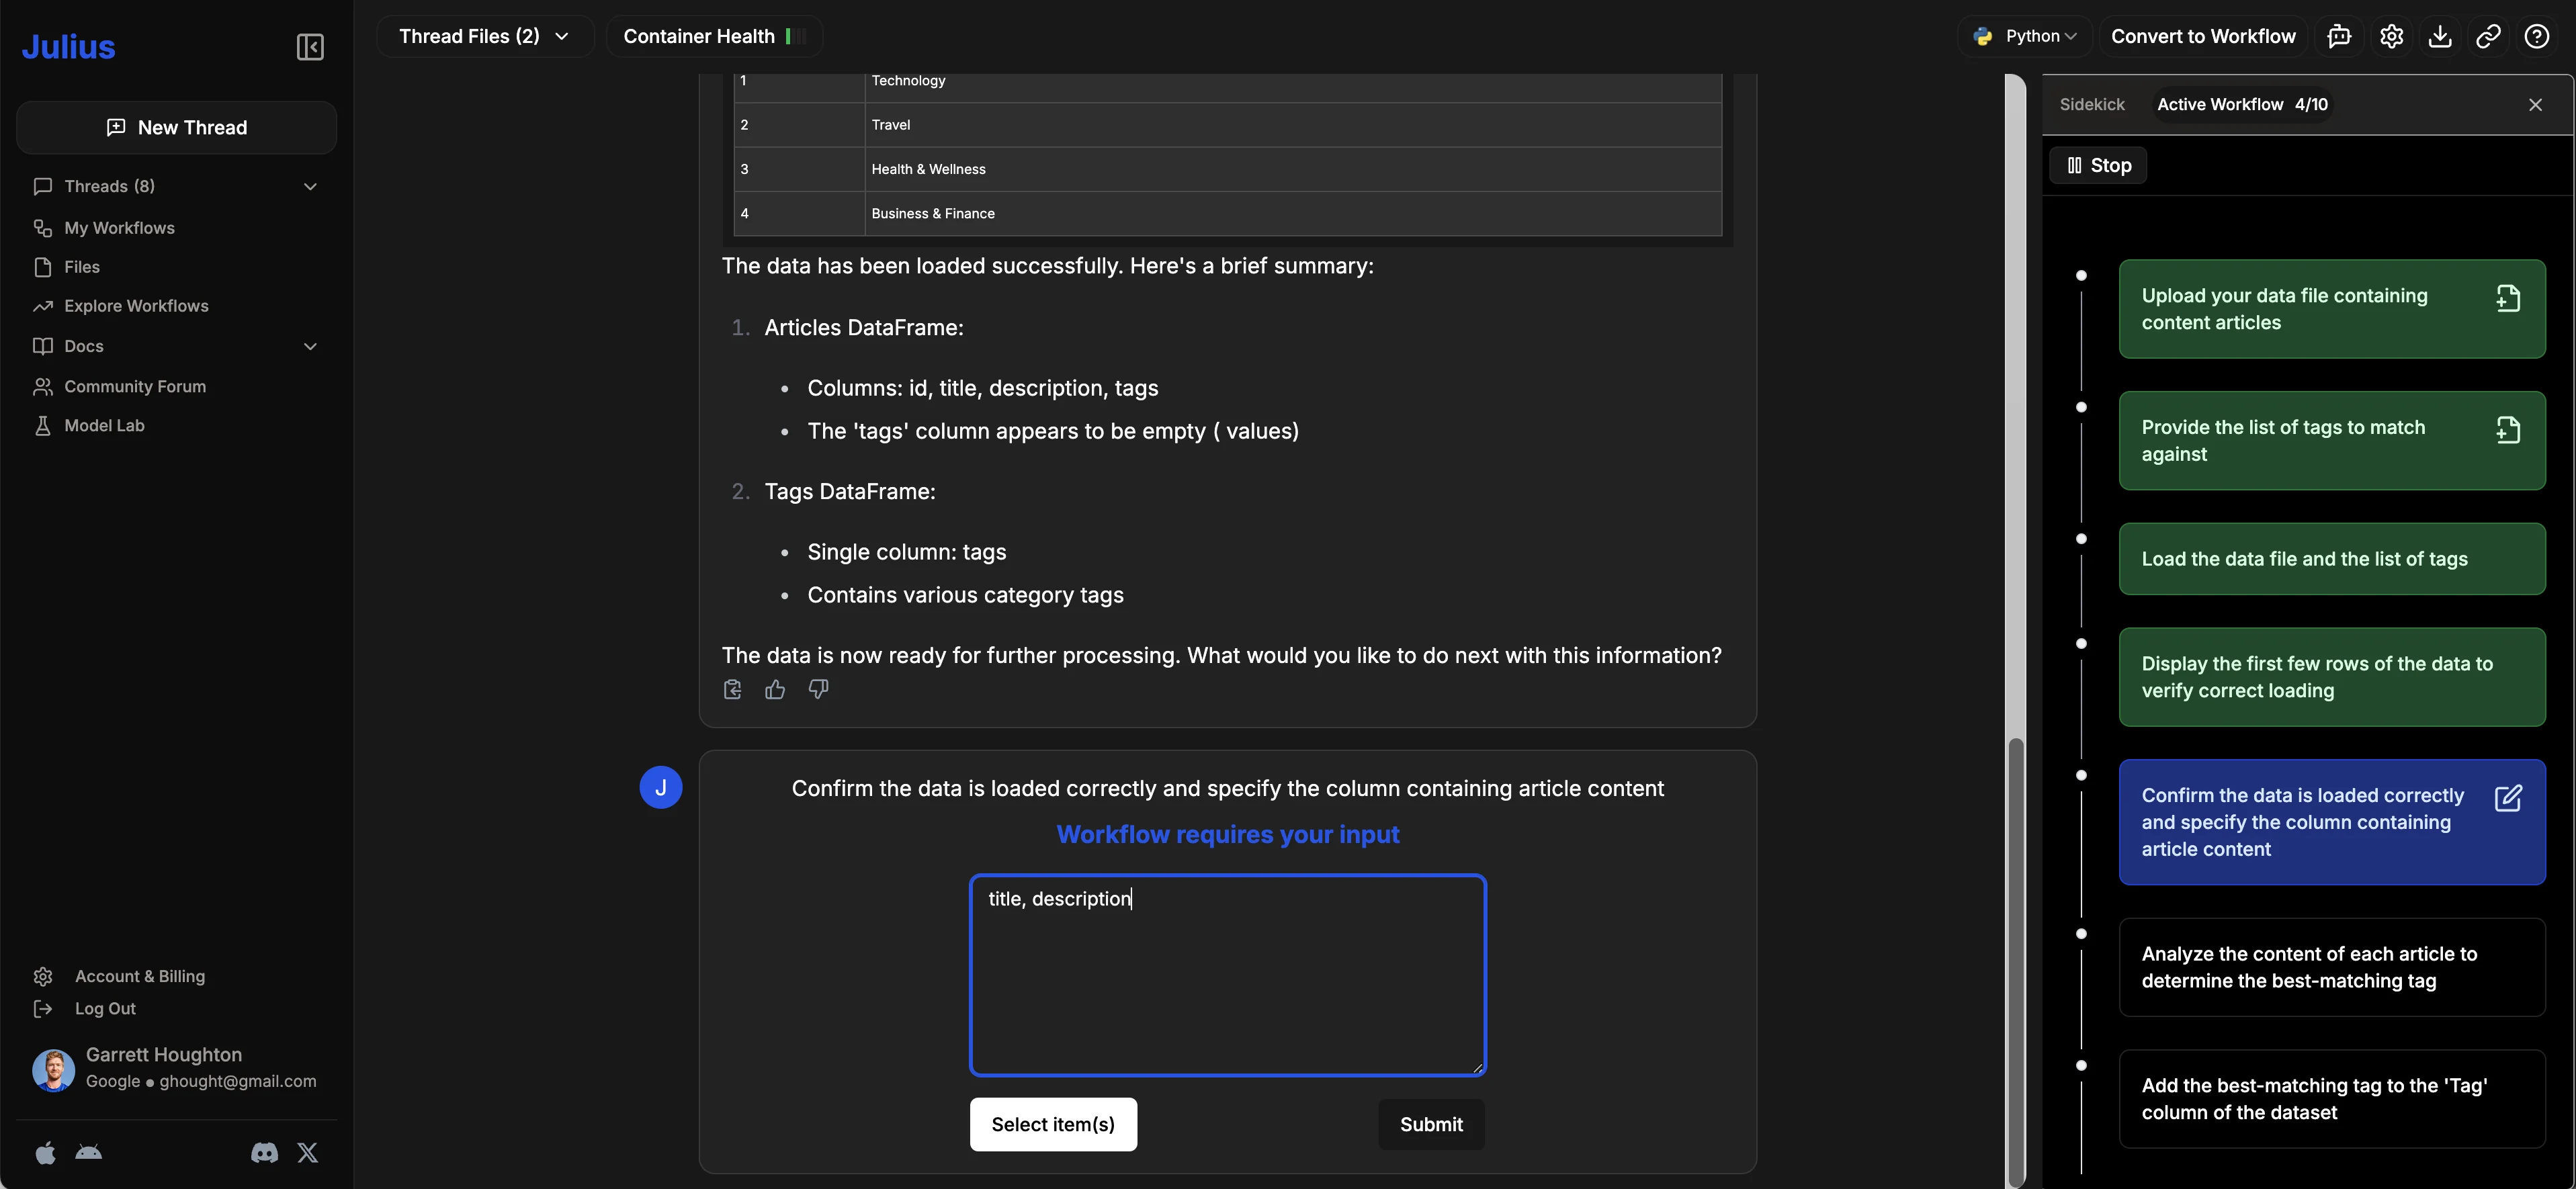Screen dimensions: 2576x1189
Task: Click the thumbs down feedback icon
Action: pyautogui.click(x=818, y=690)
